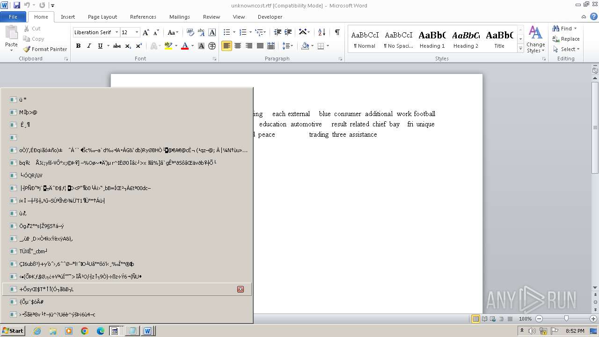Align text right

[x=249, y=46]
